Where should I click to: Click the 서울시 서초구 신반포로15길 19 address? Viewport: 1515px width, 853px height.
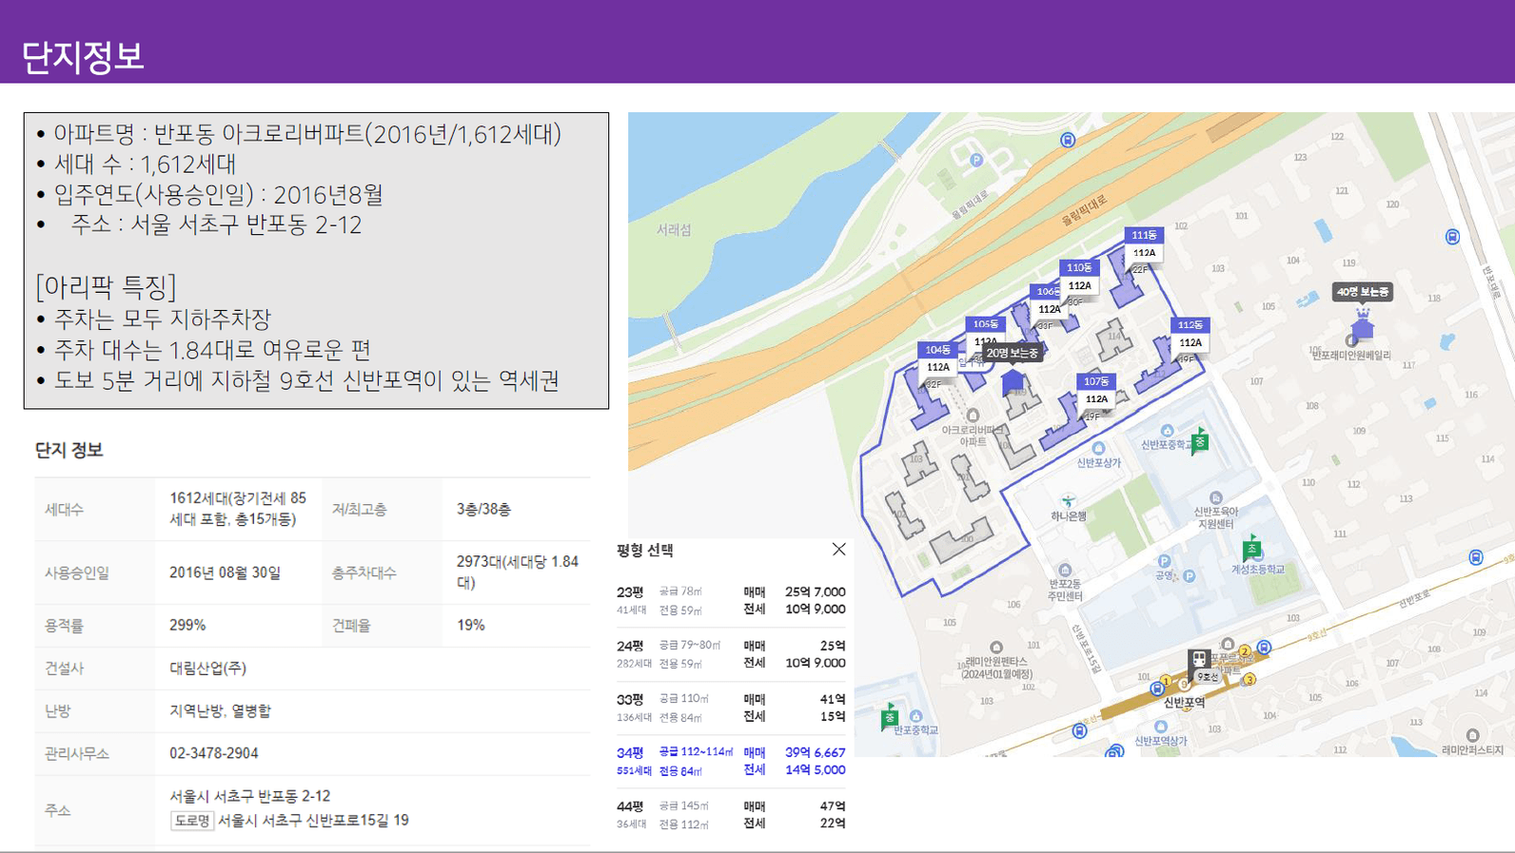tap(313, 820)
